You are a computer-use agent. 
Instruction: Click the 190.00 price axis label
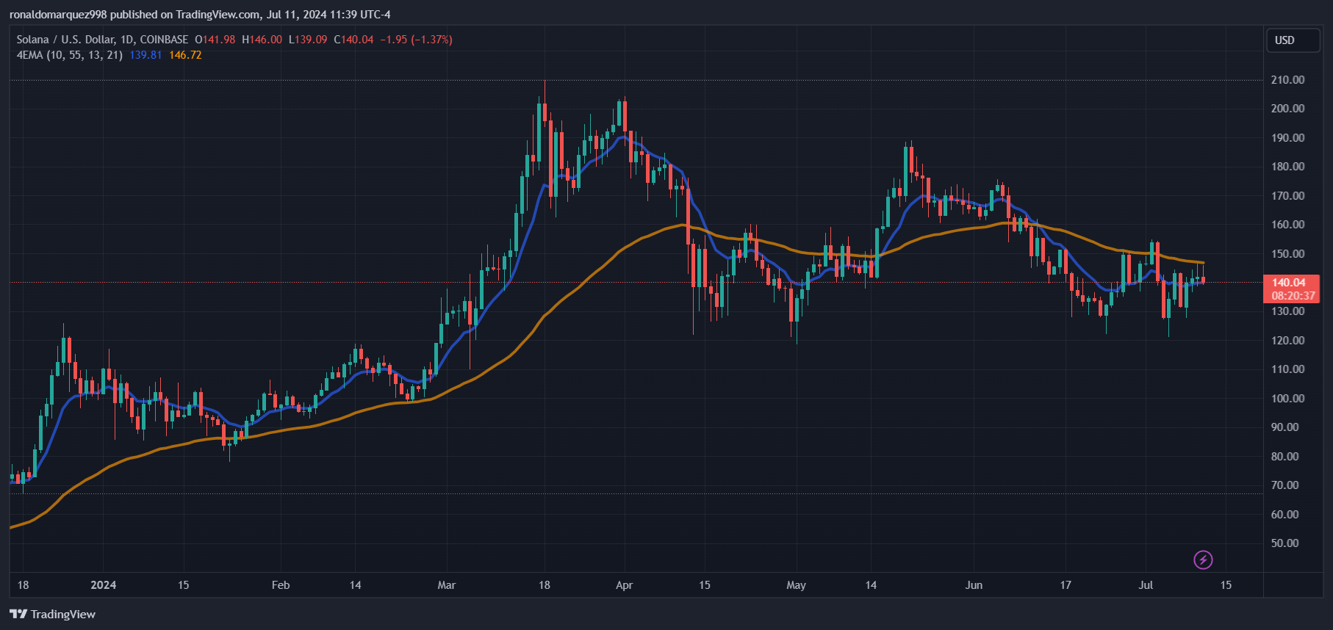[1288, 138]
